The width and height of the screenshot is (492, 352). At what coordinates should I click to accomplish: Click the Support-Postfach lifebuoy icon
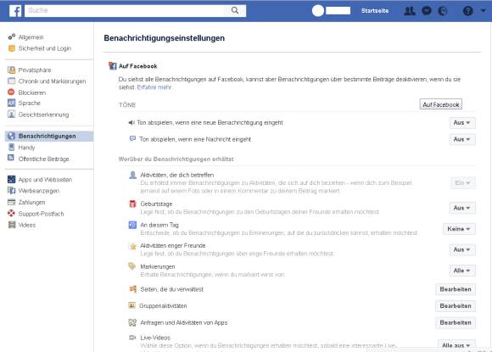point(11,214)
